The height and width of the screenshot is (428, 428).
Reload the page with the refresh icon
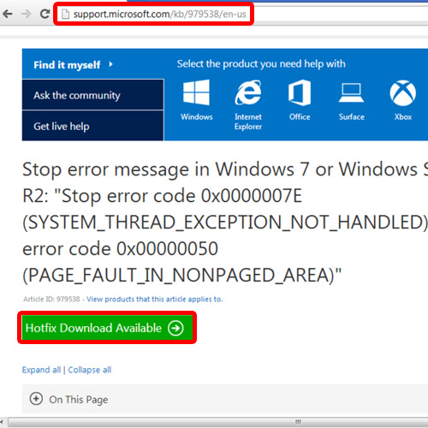point(45,14)
